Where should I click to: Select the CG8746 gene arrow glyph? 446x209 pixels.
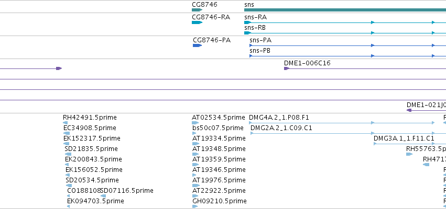click(x=197, y=10)
